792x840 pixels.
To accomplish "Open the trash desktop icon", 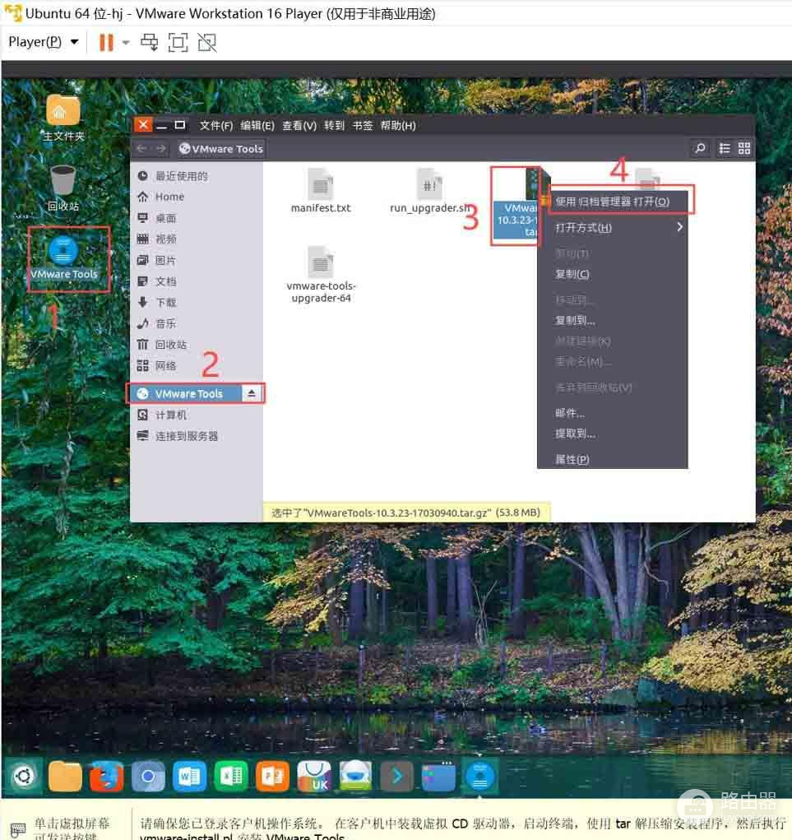I will 63,188.
